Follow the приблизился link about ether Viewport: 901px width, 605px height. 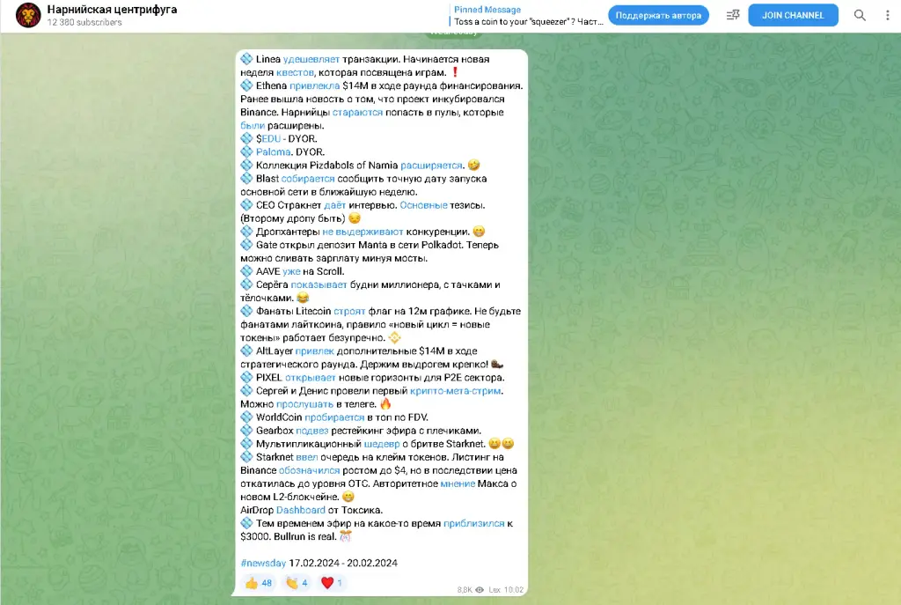tap(474, 523)
